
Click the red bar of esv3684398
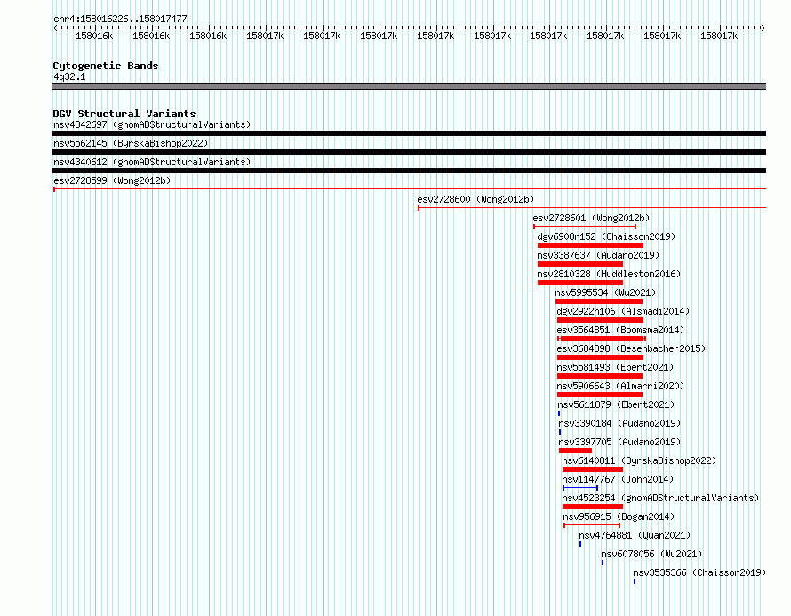pos(600,357)
